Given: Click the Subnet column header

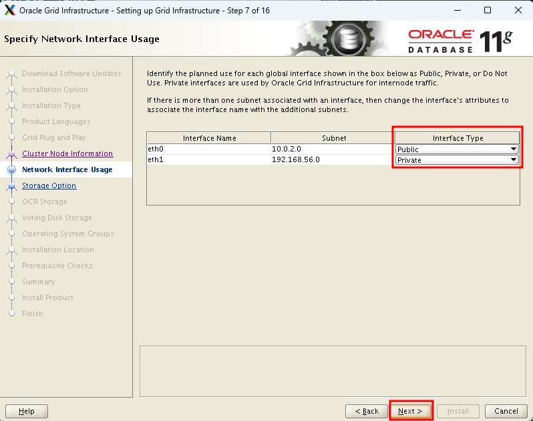Looking at the screenshot, I should tap(333, 138).
